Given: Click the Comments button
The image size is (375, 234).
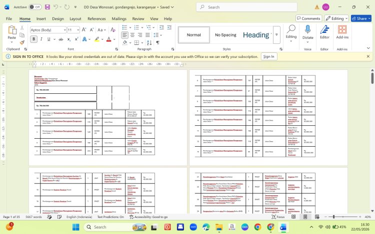Looking at the screenshot, I should [308, 18].
